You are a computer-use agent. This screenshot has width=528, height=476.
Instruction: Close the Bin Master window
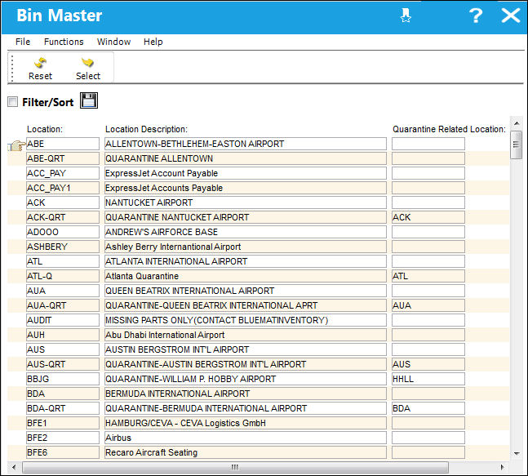(x=511, y=16)
